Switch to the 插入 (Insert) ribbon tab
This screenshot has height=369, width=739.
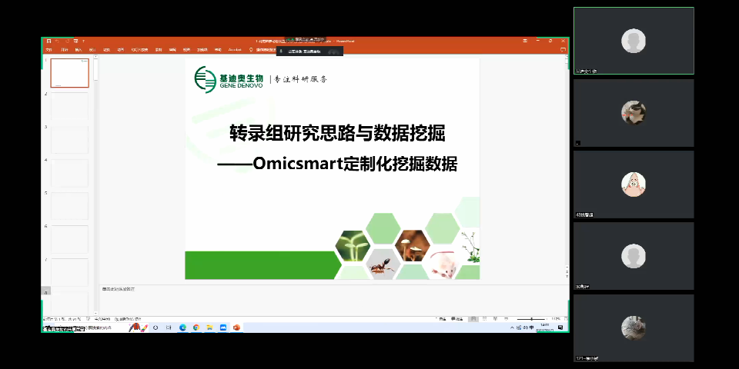click(79, 49)
